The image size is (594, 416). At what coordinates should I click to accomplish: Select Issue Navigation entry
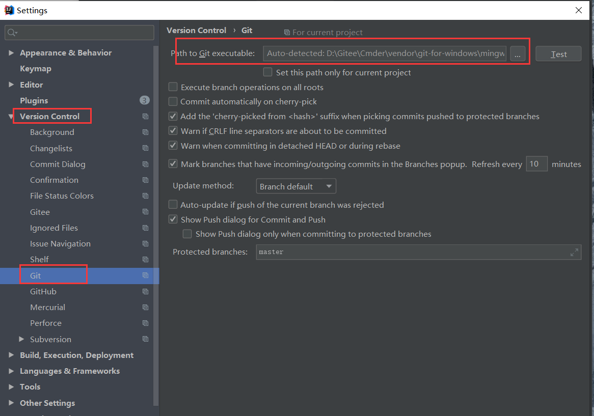pyautogui.click(x=60, y=244)
